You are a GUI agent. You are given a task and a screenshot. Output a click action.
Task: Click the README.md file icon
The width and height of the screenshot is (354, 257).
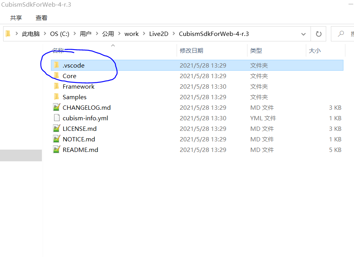[x=56, y=150]
